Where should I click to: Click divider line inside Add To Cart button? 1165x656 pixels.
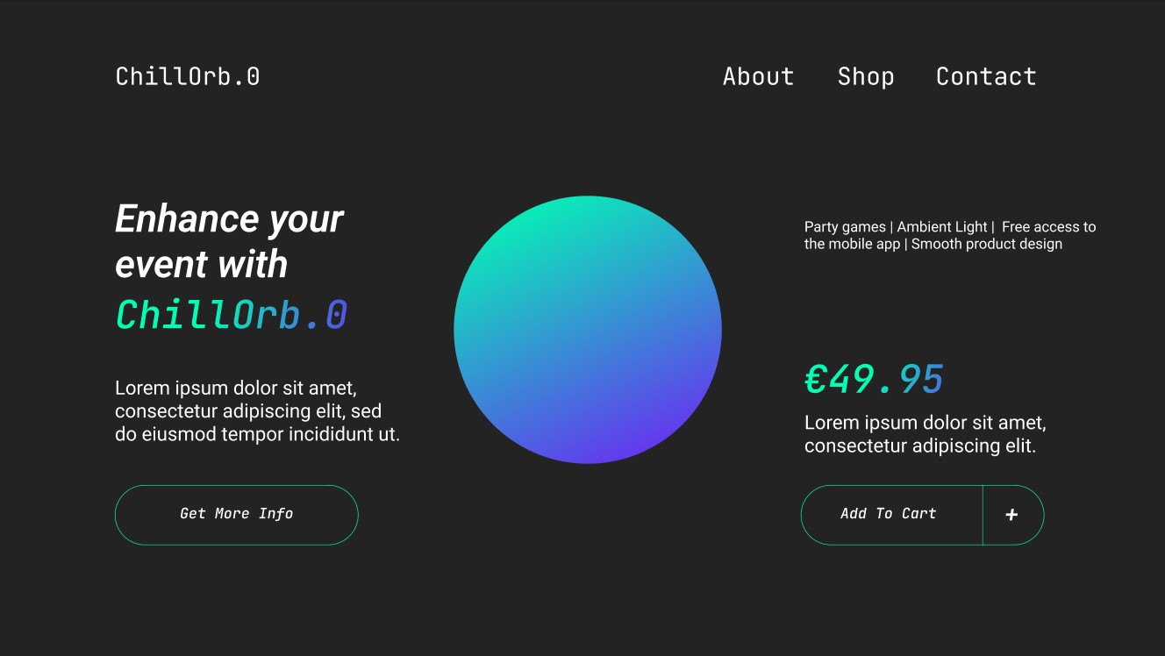pos(983,515)
